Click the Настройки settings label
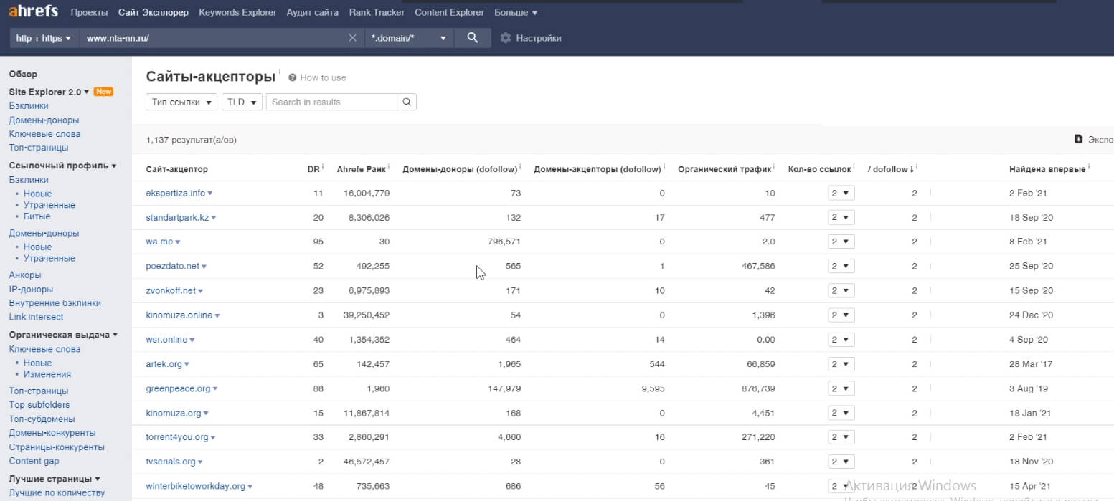Image resolution: width=1114 pixels, height=501 pixels. (x=539, y=38)
